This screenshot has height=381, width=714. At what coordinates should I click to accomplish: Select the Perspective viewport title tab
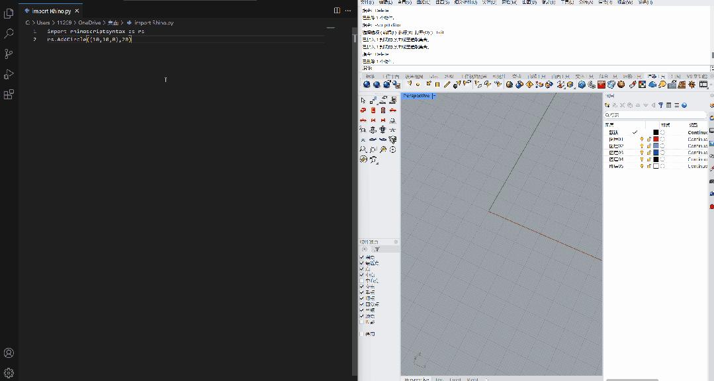click(x=417, y=96)
